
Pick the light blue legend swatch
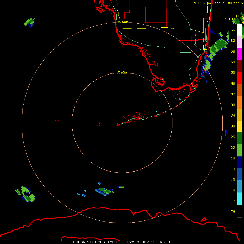pyautogui.click(x=239, y=187)
